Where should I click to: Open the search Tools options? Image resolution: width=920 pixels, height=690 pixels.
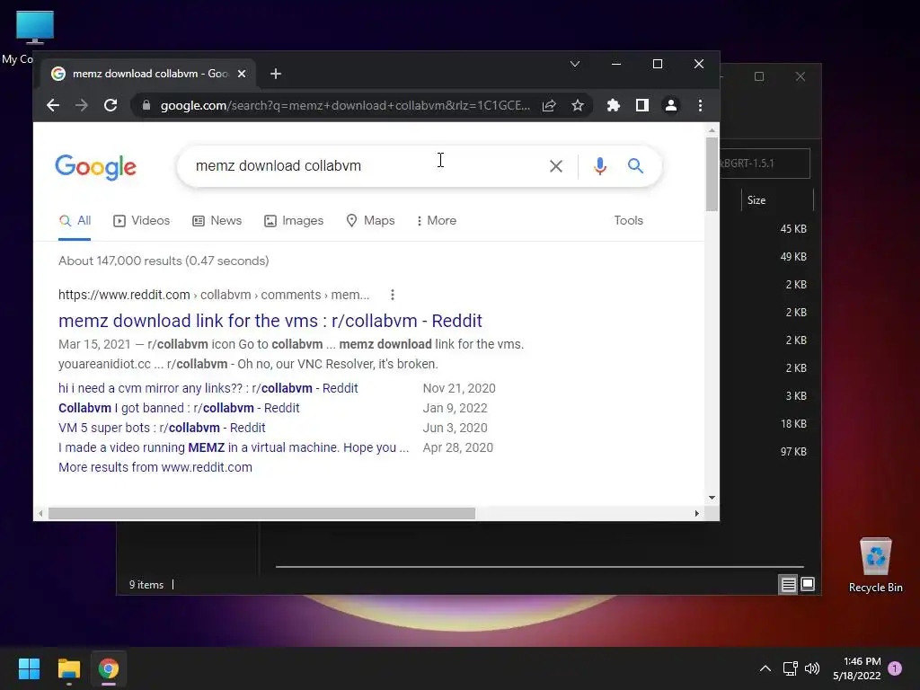(628, 221)
